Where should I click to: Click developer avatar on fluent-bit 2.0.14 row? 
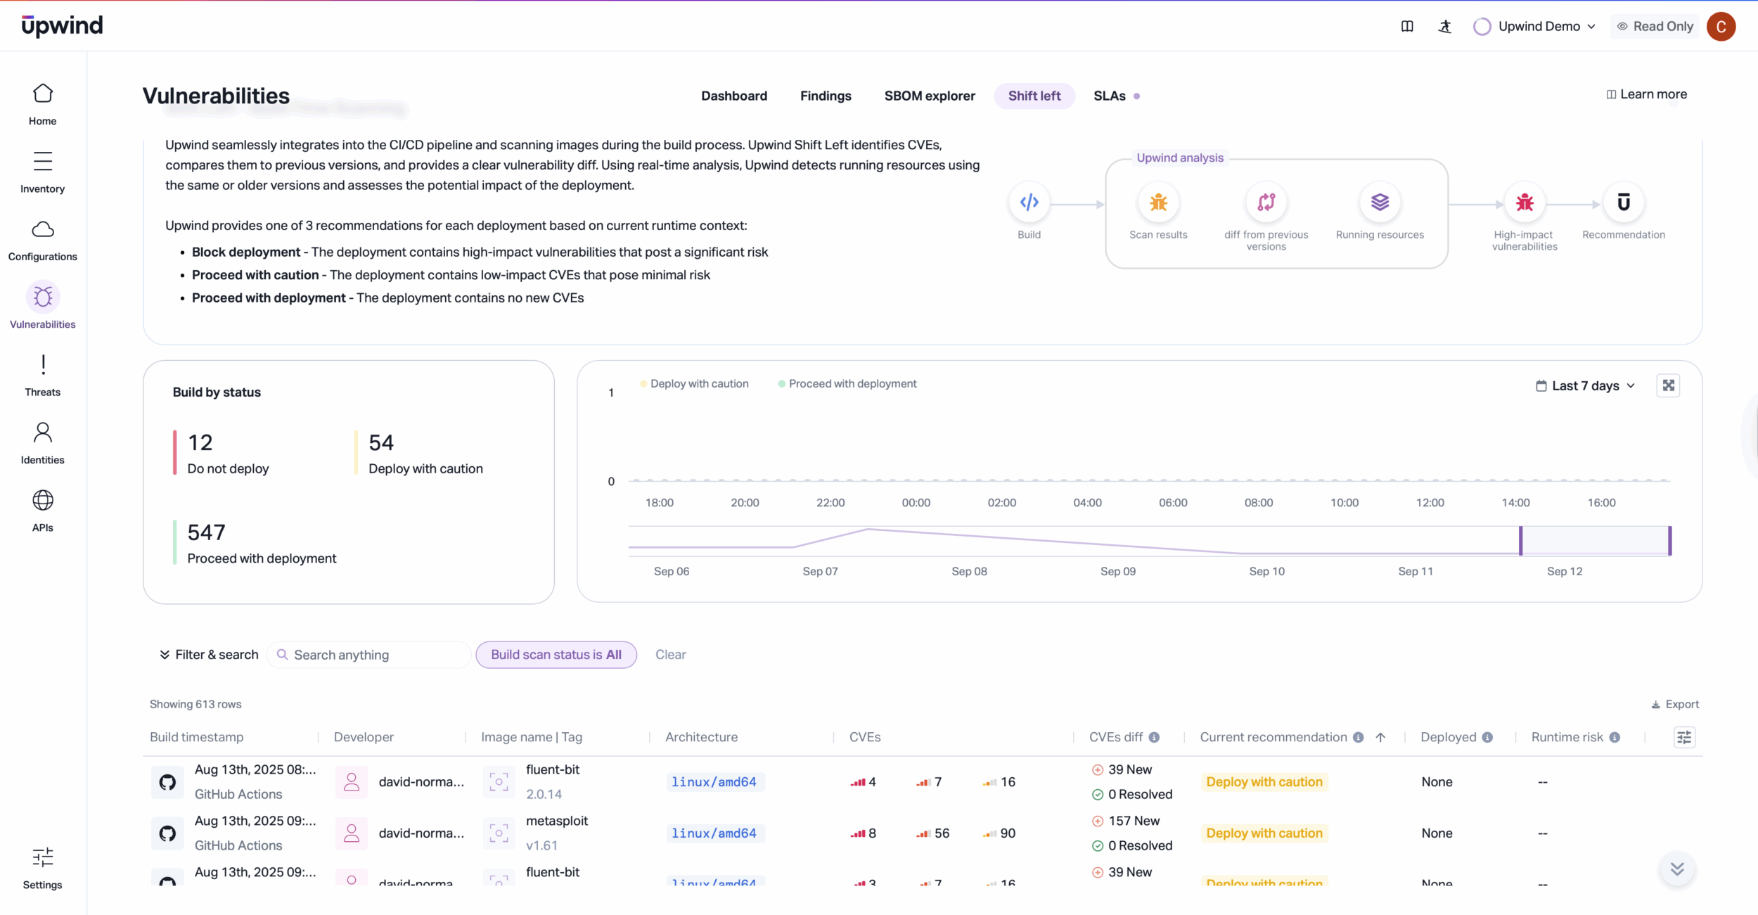[352, 782]
